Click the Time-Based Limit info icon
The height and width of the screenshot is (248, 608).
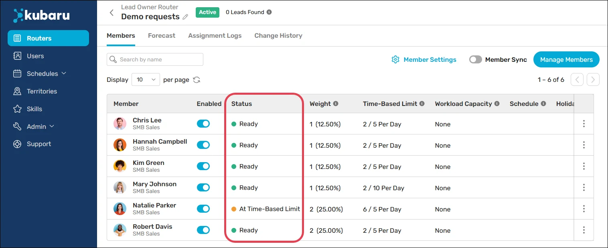422,104
